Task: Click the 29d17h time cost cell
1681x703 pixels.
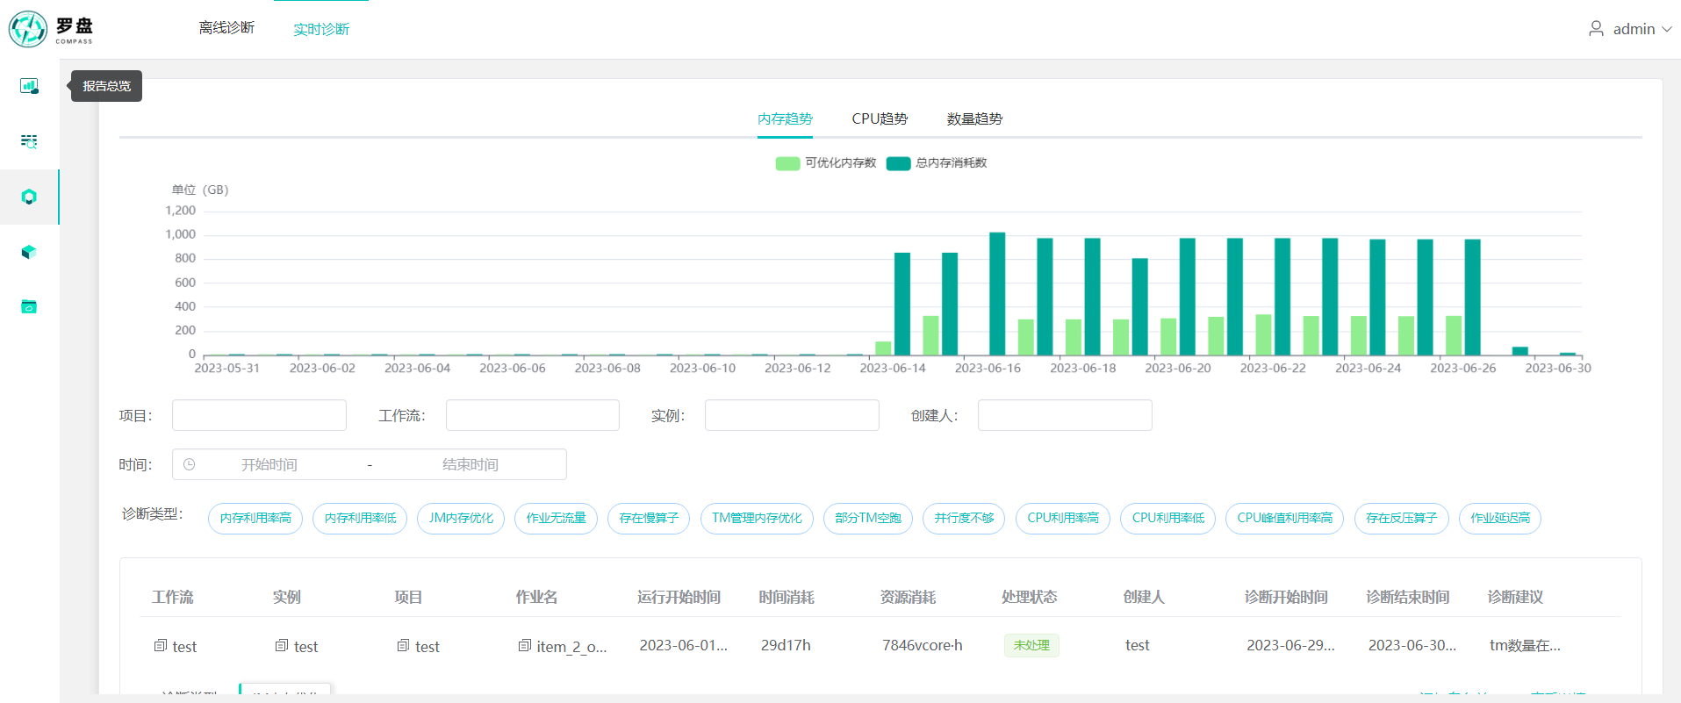Action: (x=786, y=645)
